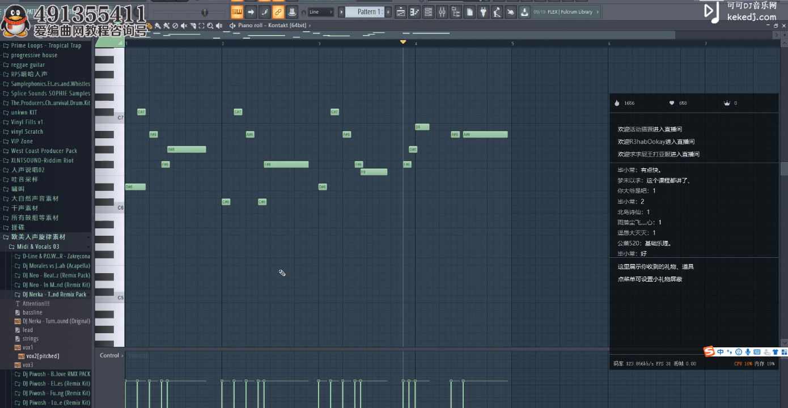This screenshot has width=788, height=408.
Task: Toggle the link/multilink to controllers button
Action: pos(278,12)
